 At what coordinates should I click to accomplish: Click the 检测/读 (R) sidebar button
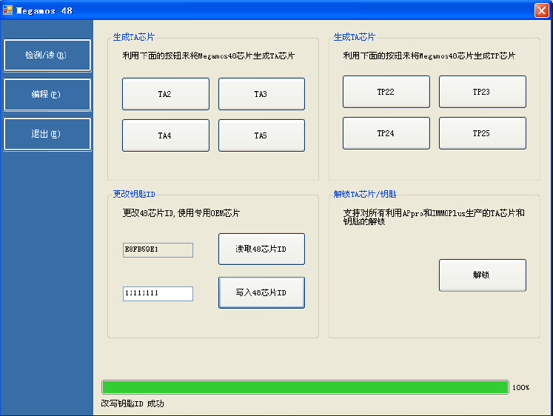(x=47, y=56)
